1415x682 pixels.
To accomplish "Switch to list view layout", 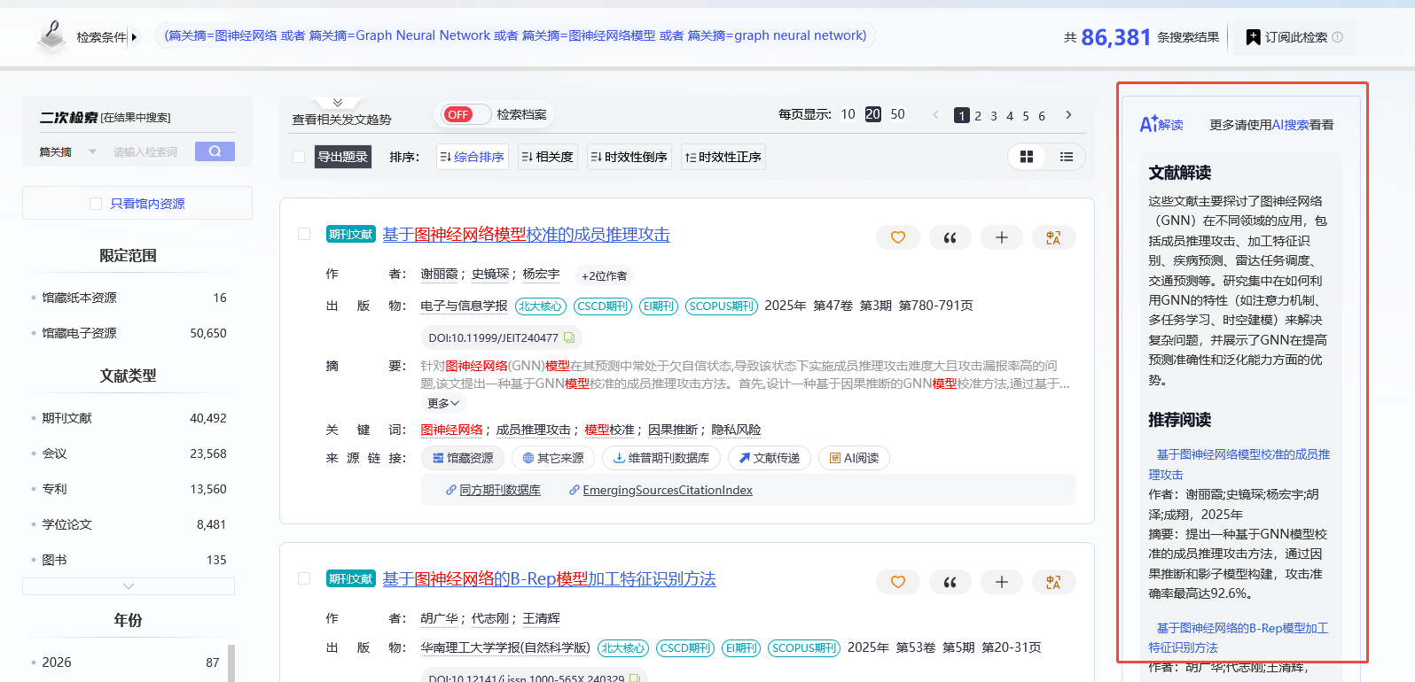I will [x=1067, y=157].
